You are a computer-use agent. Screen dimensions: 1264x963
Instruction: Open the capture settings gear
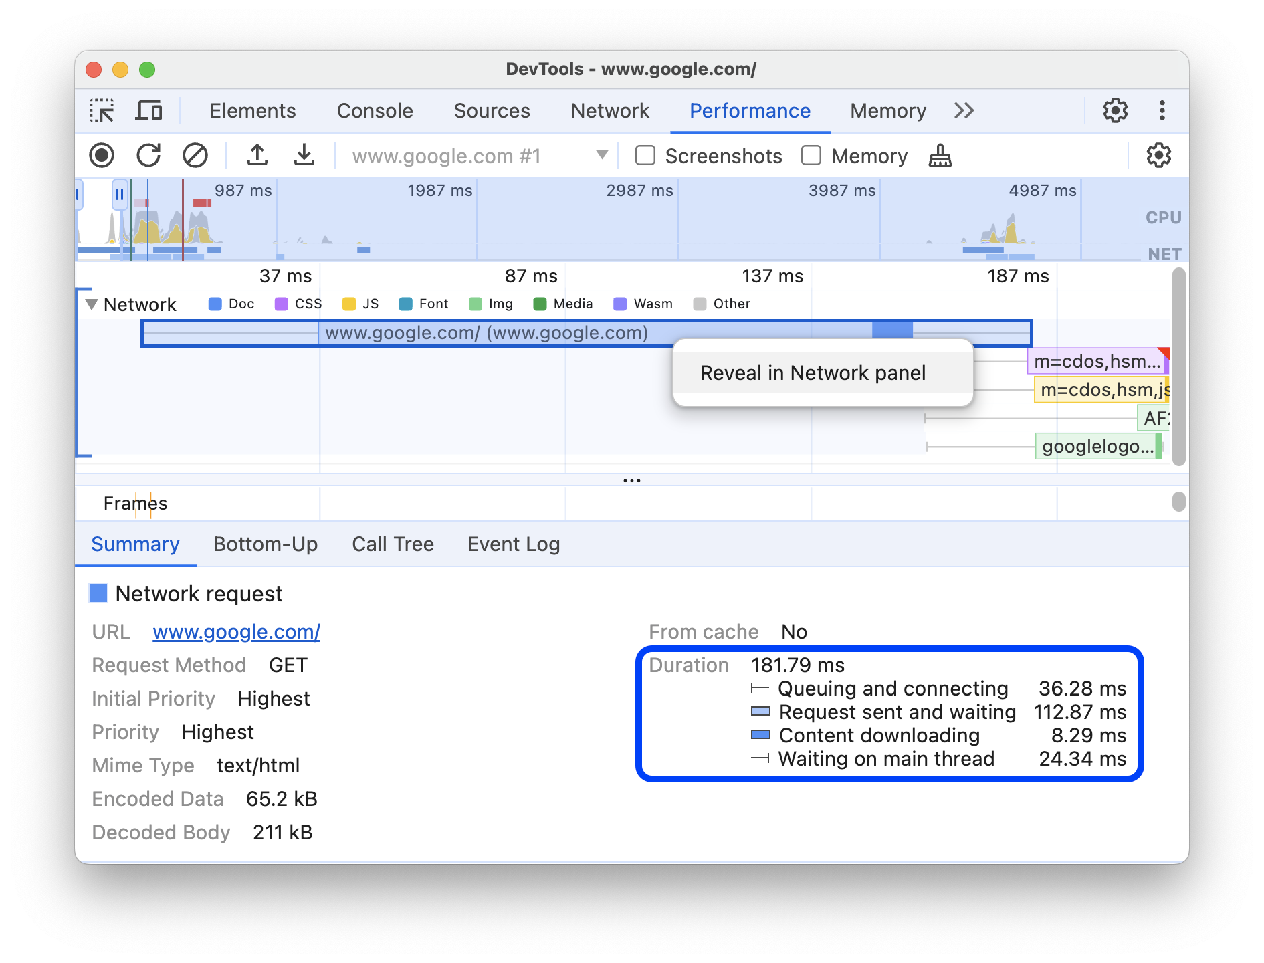click(x=1158, y=155)
